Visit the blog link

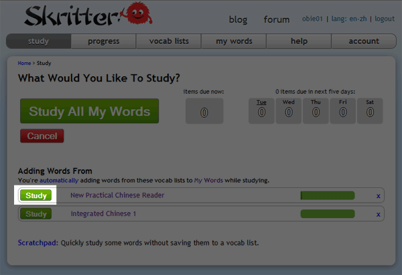pyautogui.click(x=238, y=19)
